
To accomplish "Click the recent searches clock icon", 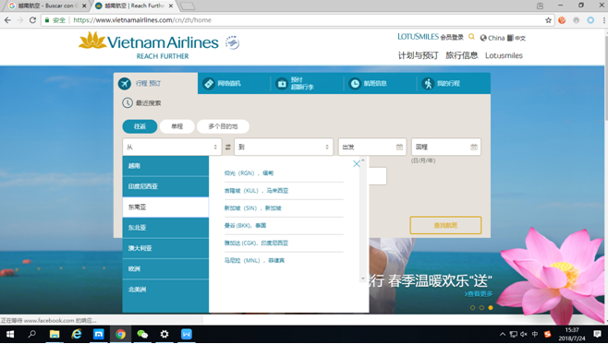I will pos(128,103).
